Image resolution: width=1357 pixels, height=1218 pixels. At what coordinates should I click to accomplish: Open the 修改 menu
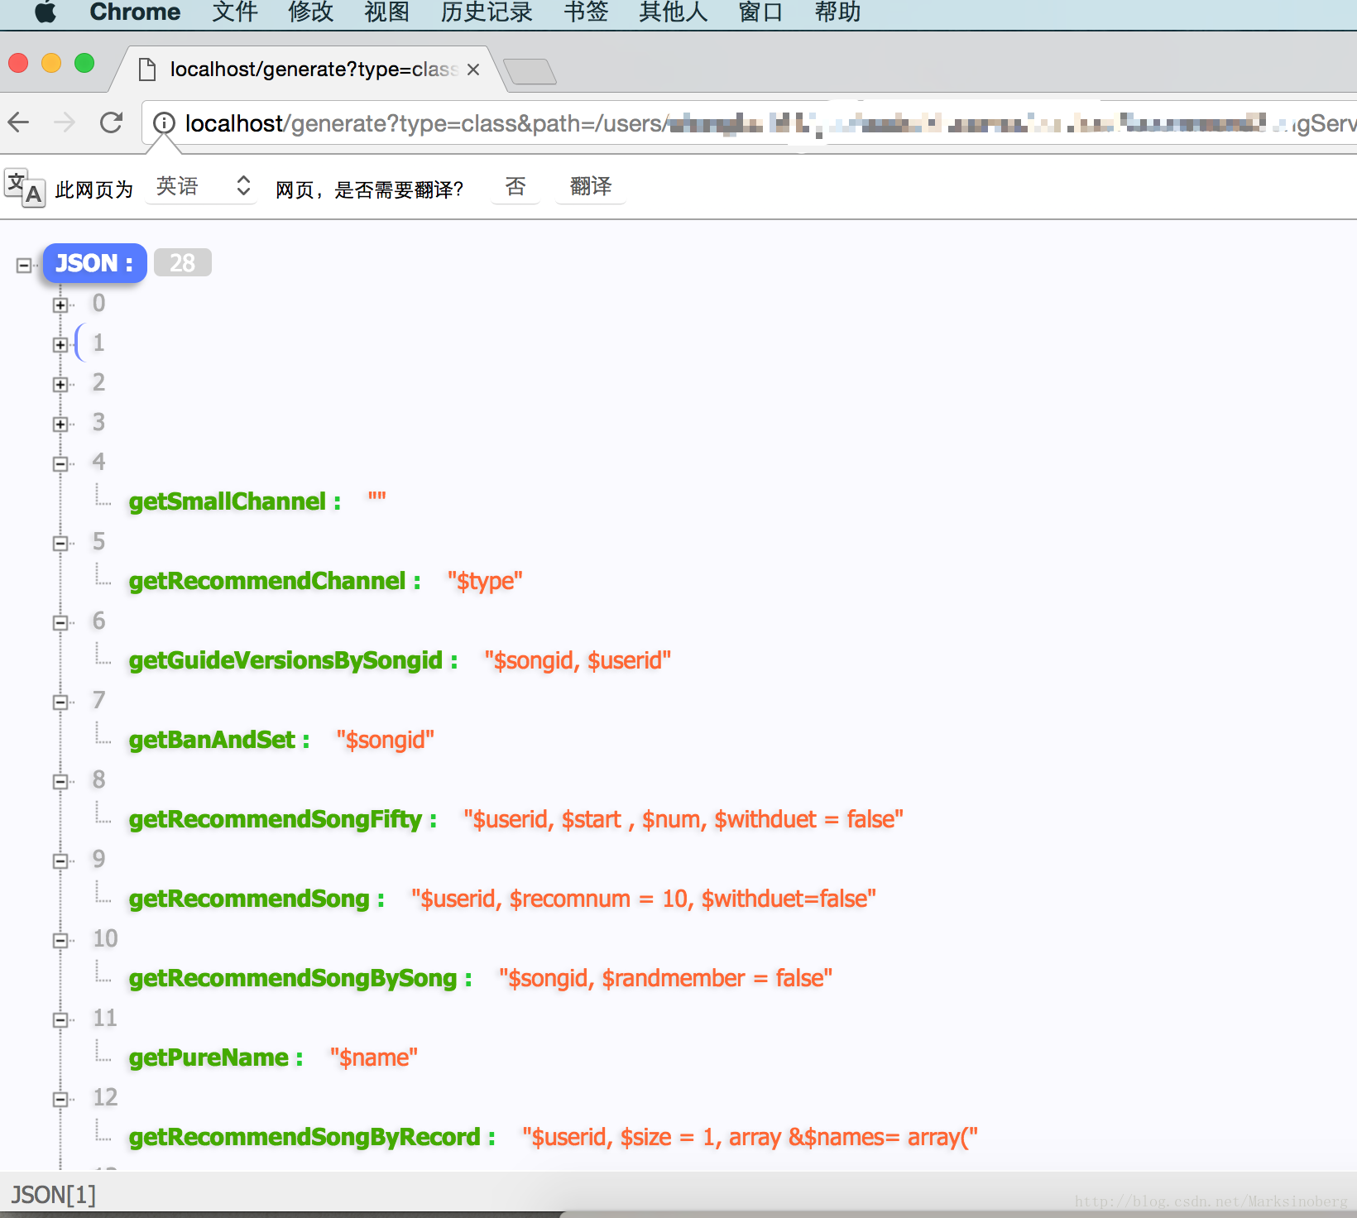pos(311,12)
